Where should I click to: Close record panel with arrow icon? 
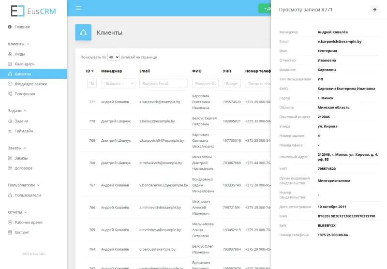click(374, 9)
